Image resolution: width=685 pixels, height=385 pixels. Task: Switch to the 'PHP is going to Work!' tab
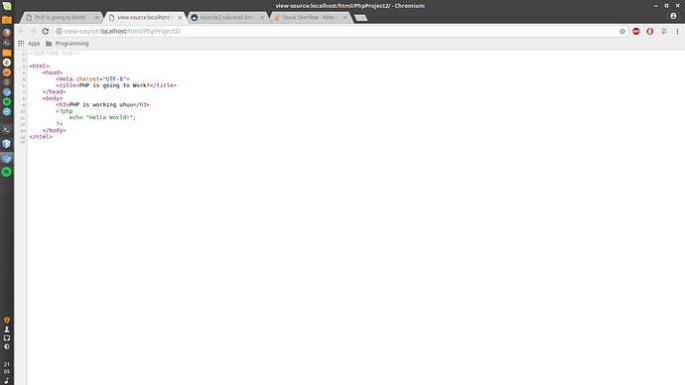(x=61, y=18)
